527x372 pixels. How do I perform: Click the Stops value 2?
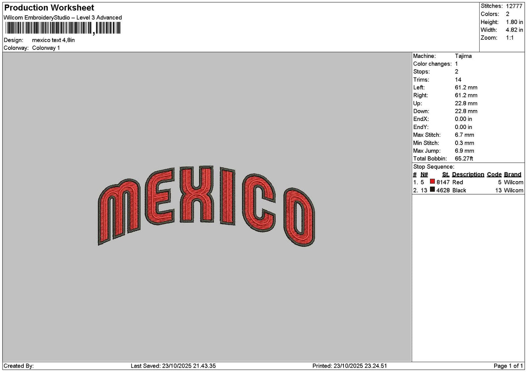pos(457,71)
